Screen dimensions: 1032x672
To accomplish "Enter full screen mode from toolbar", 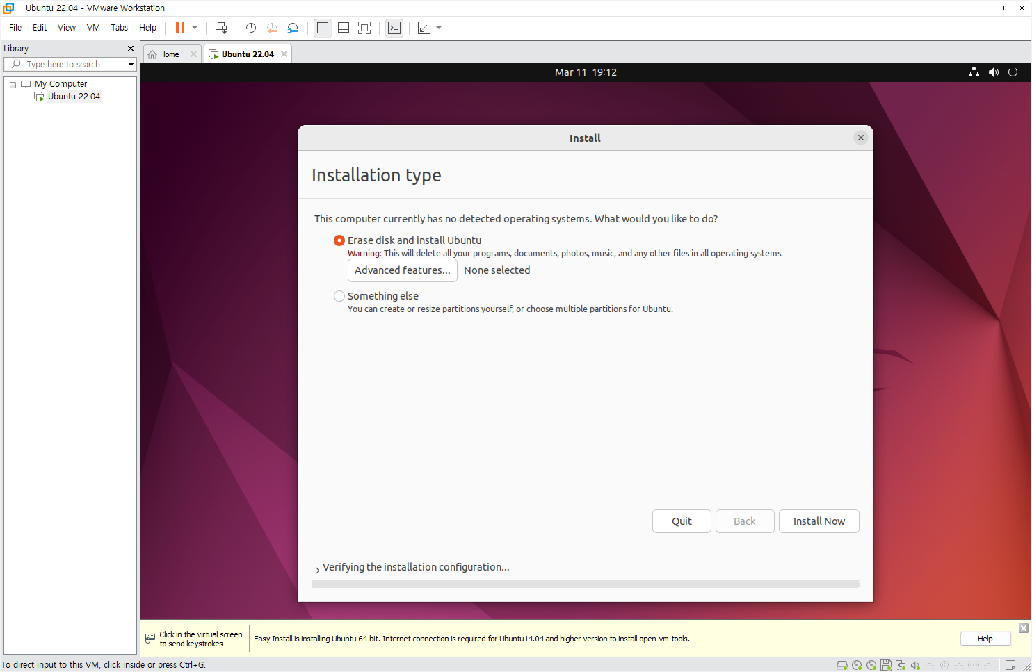I will [x=364, y=28].
